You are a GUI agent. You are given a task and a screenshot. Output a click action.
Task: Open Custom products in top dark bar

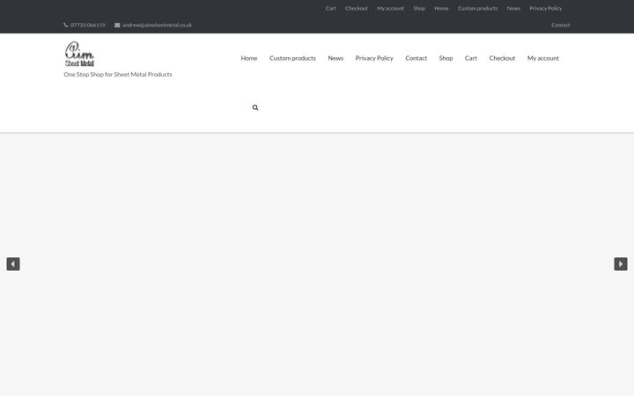click(477, 8)
